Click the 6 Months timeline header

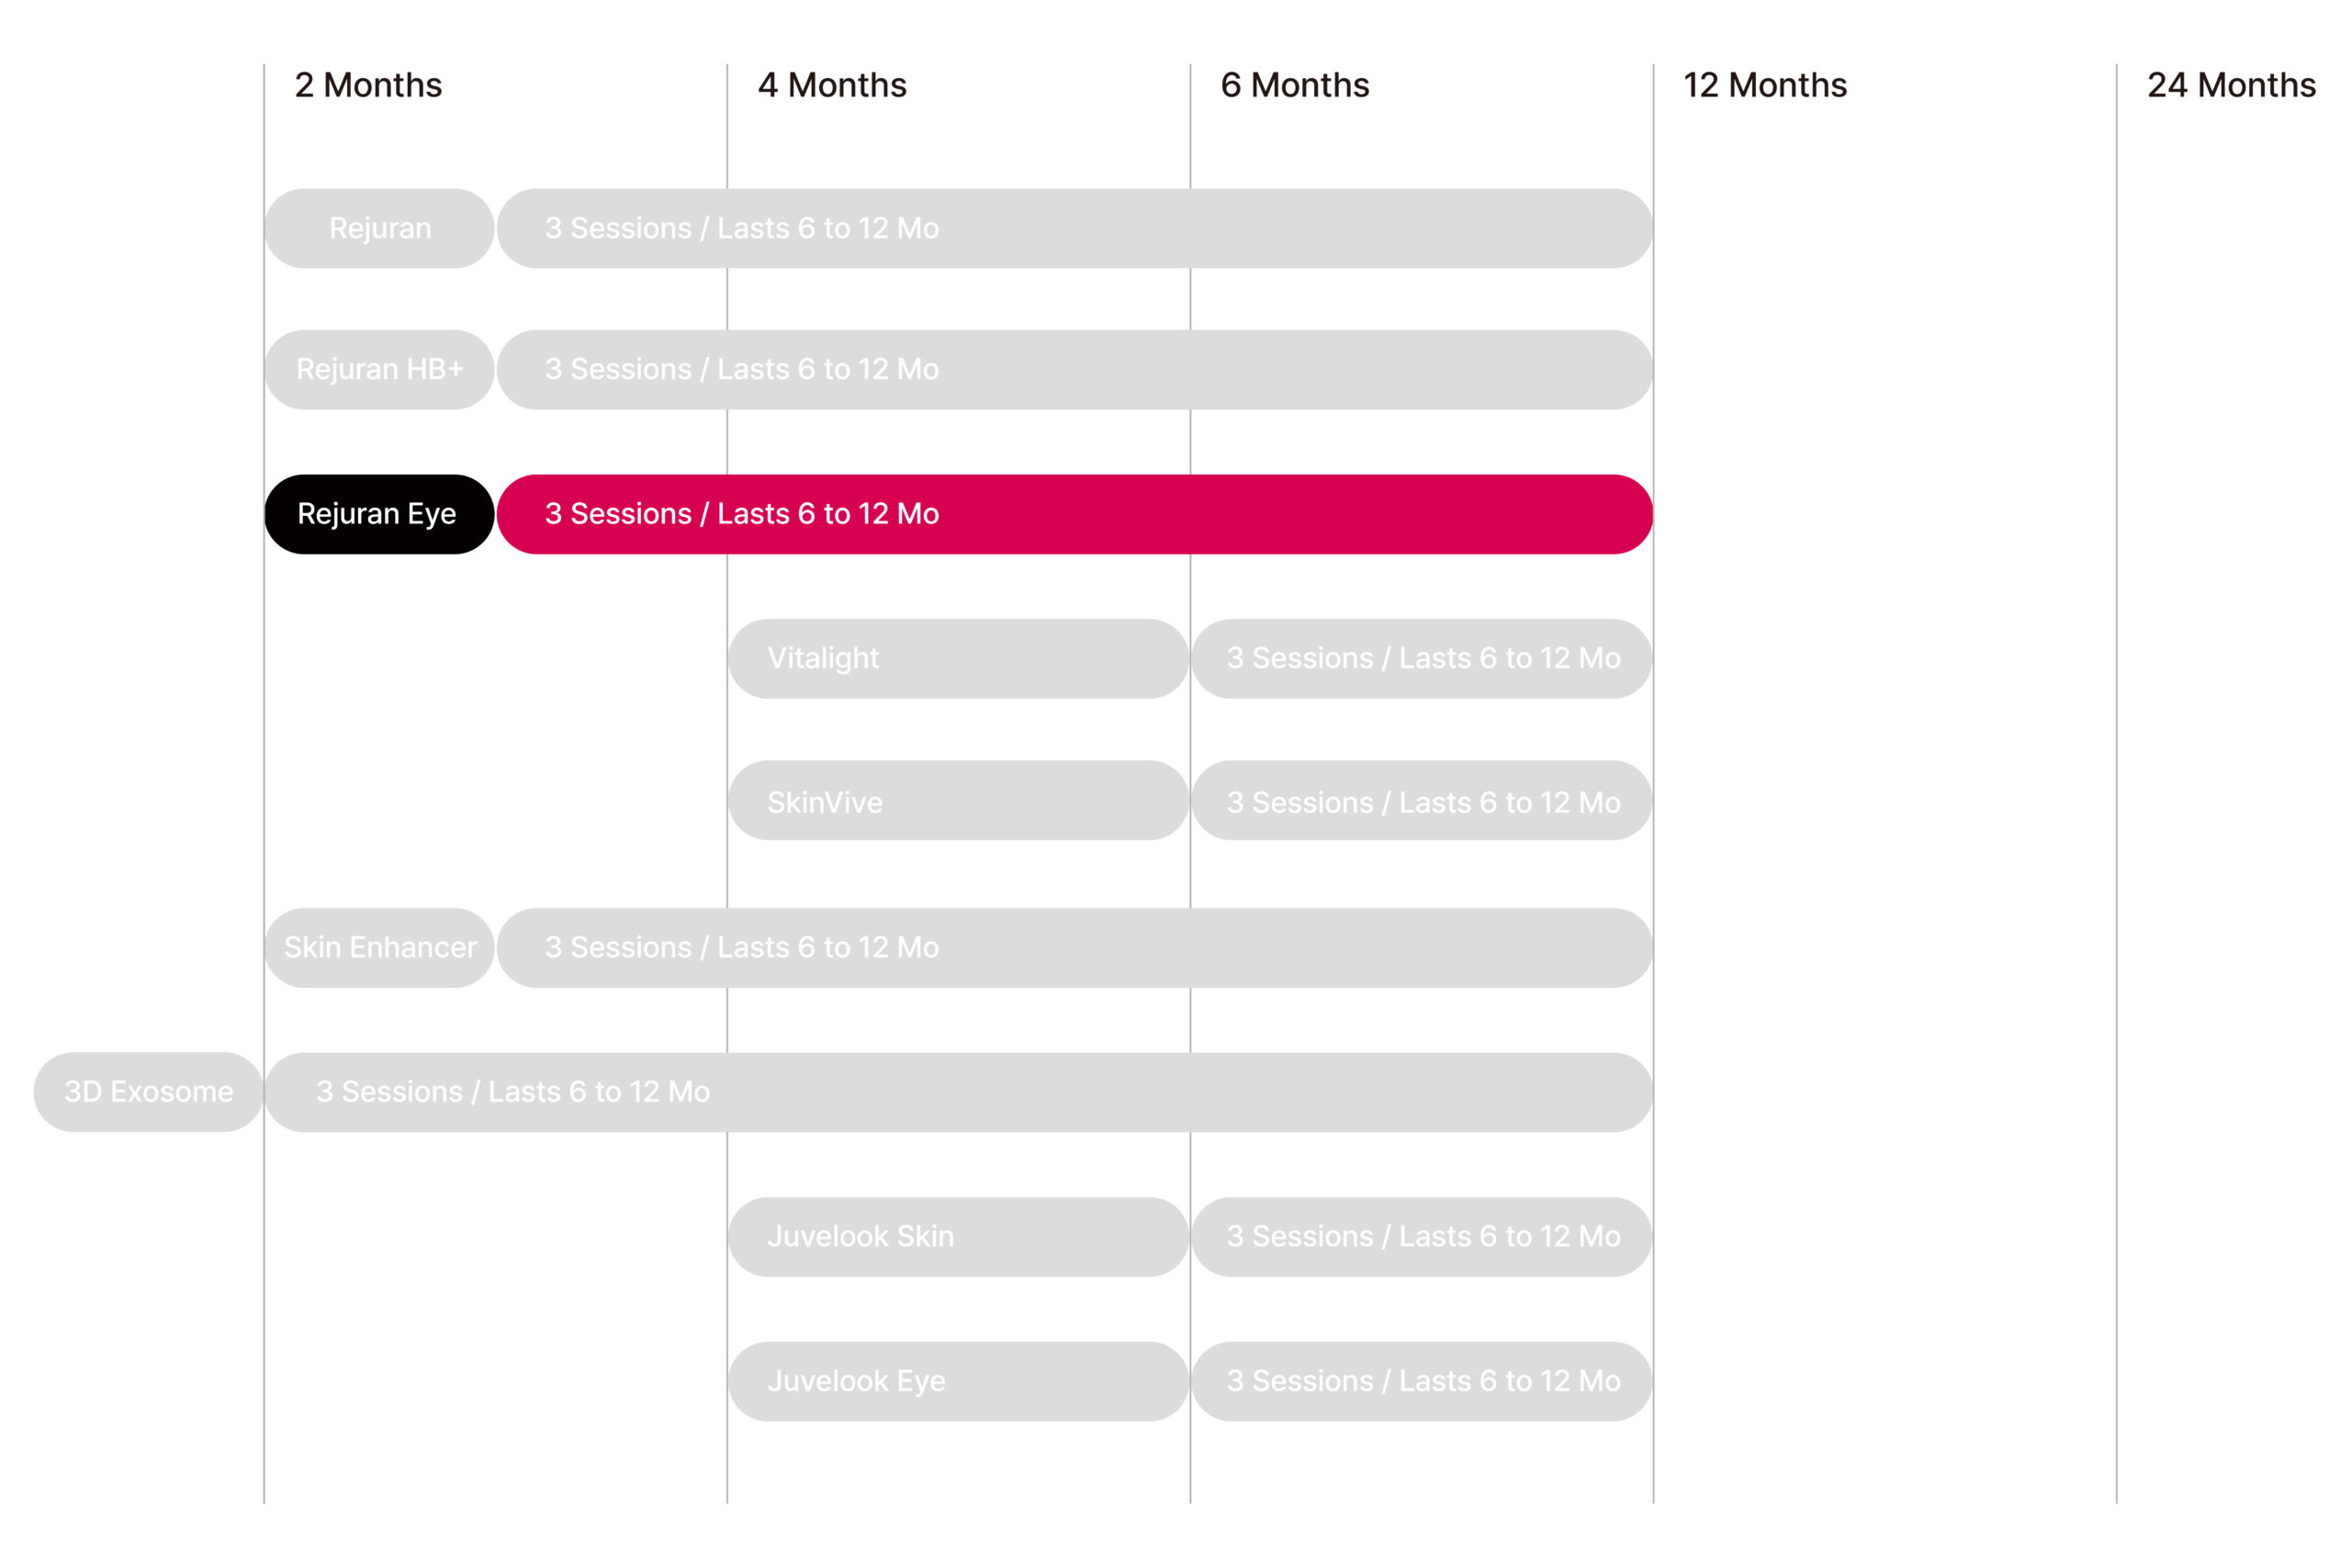tap(1295, 85)
